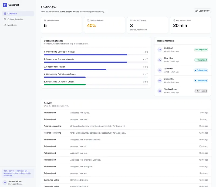Viewport: 216px width, 187px height.
Task: Click the DA avatar for DataNinja
Action: 160,81
